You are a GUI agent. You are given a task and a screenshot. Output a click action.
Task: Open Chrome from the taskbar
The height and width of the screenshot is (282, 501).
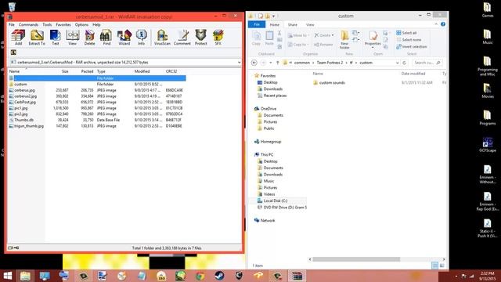[x=200, y=276]
